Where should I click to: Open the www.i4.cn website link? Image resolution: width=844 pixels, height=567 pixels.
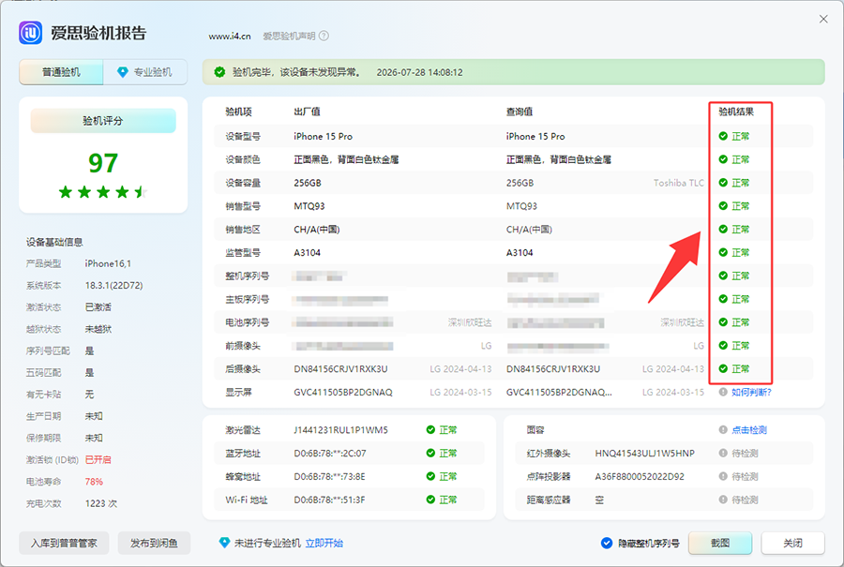click(x=230, y=36)
